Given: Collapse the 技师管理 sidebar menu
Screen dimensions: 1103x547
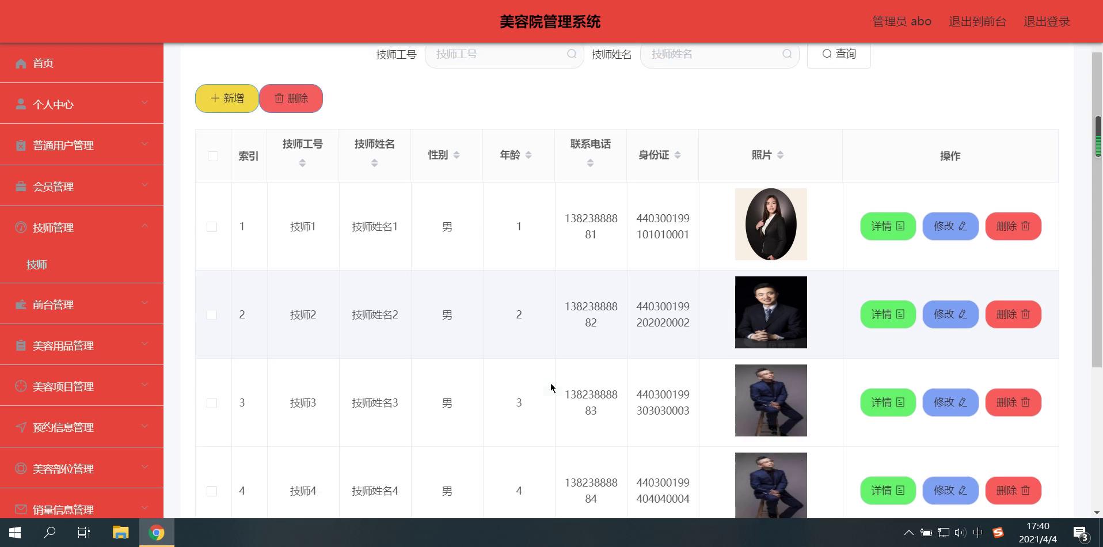Looking at the screenshot, I should click(x=81, y=227).
